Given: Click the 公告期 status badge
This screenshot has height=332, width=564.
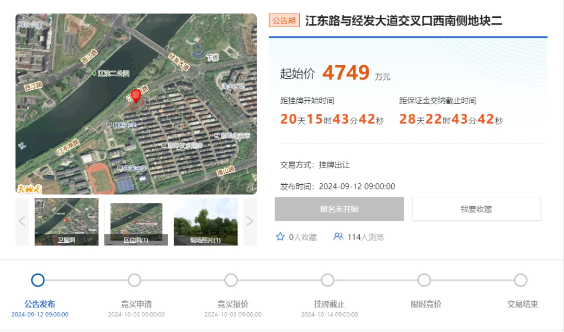Looking at the screenshot, I should click(x=284, y=21).
